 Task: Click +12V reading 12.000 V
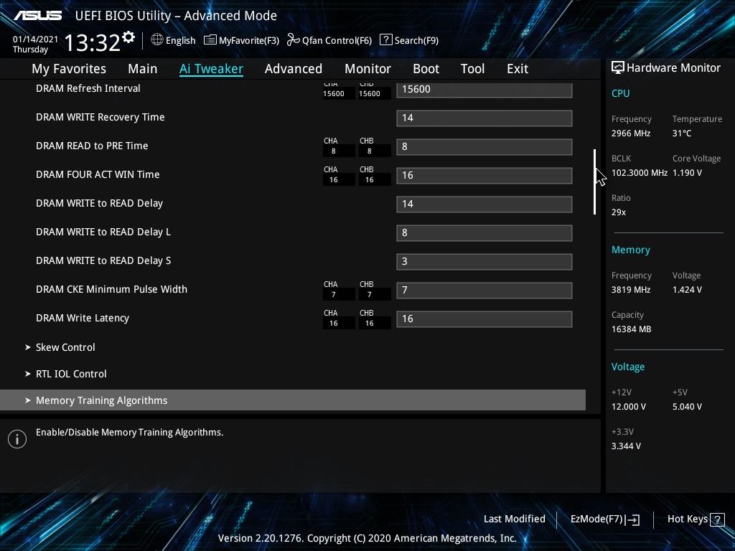coord(629,407)
